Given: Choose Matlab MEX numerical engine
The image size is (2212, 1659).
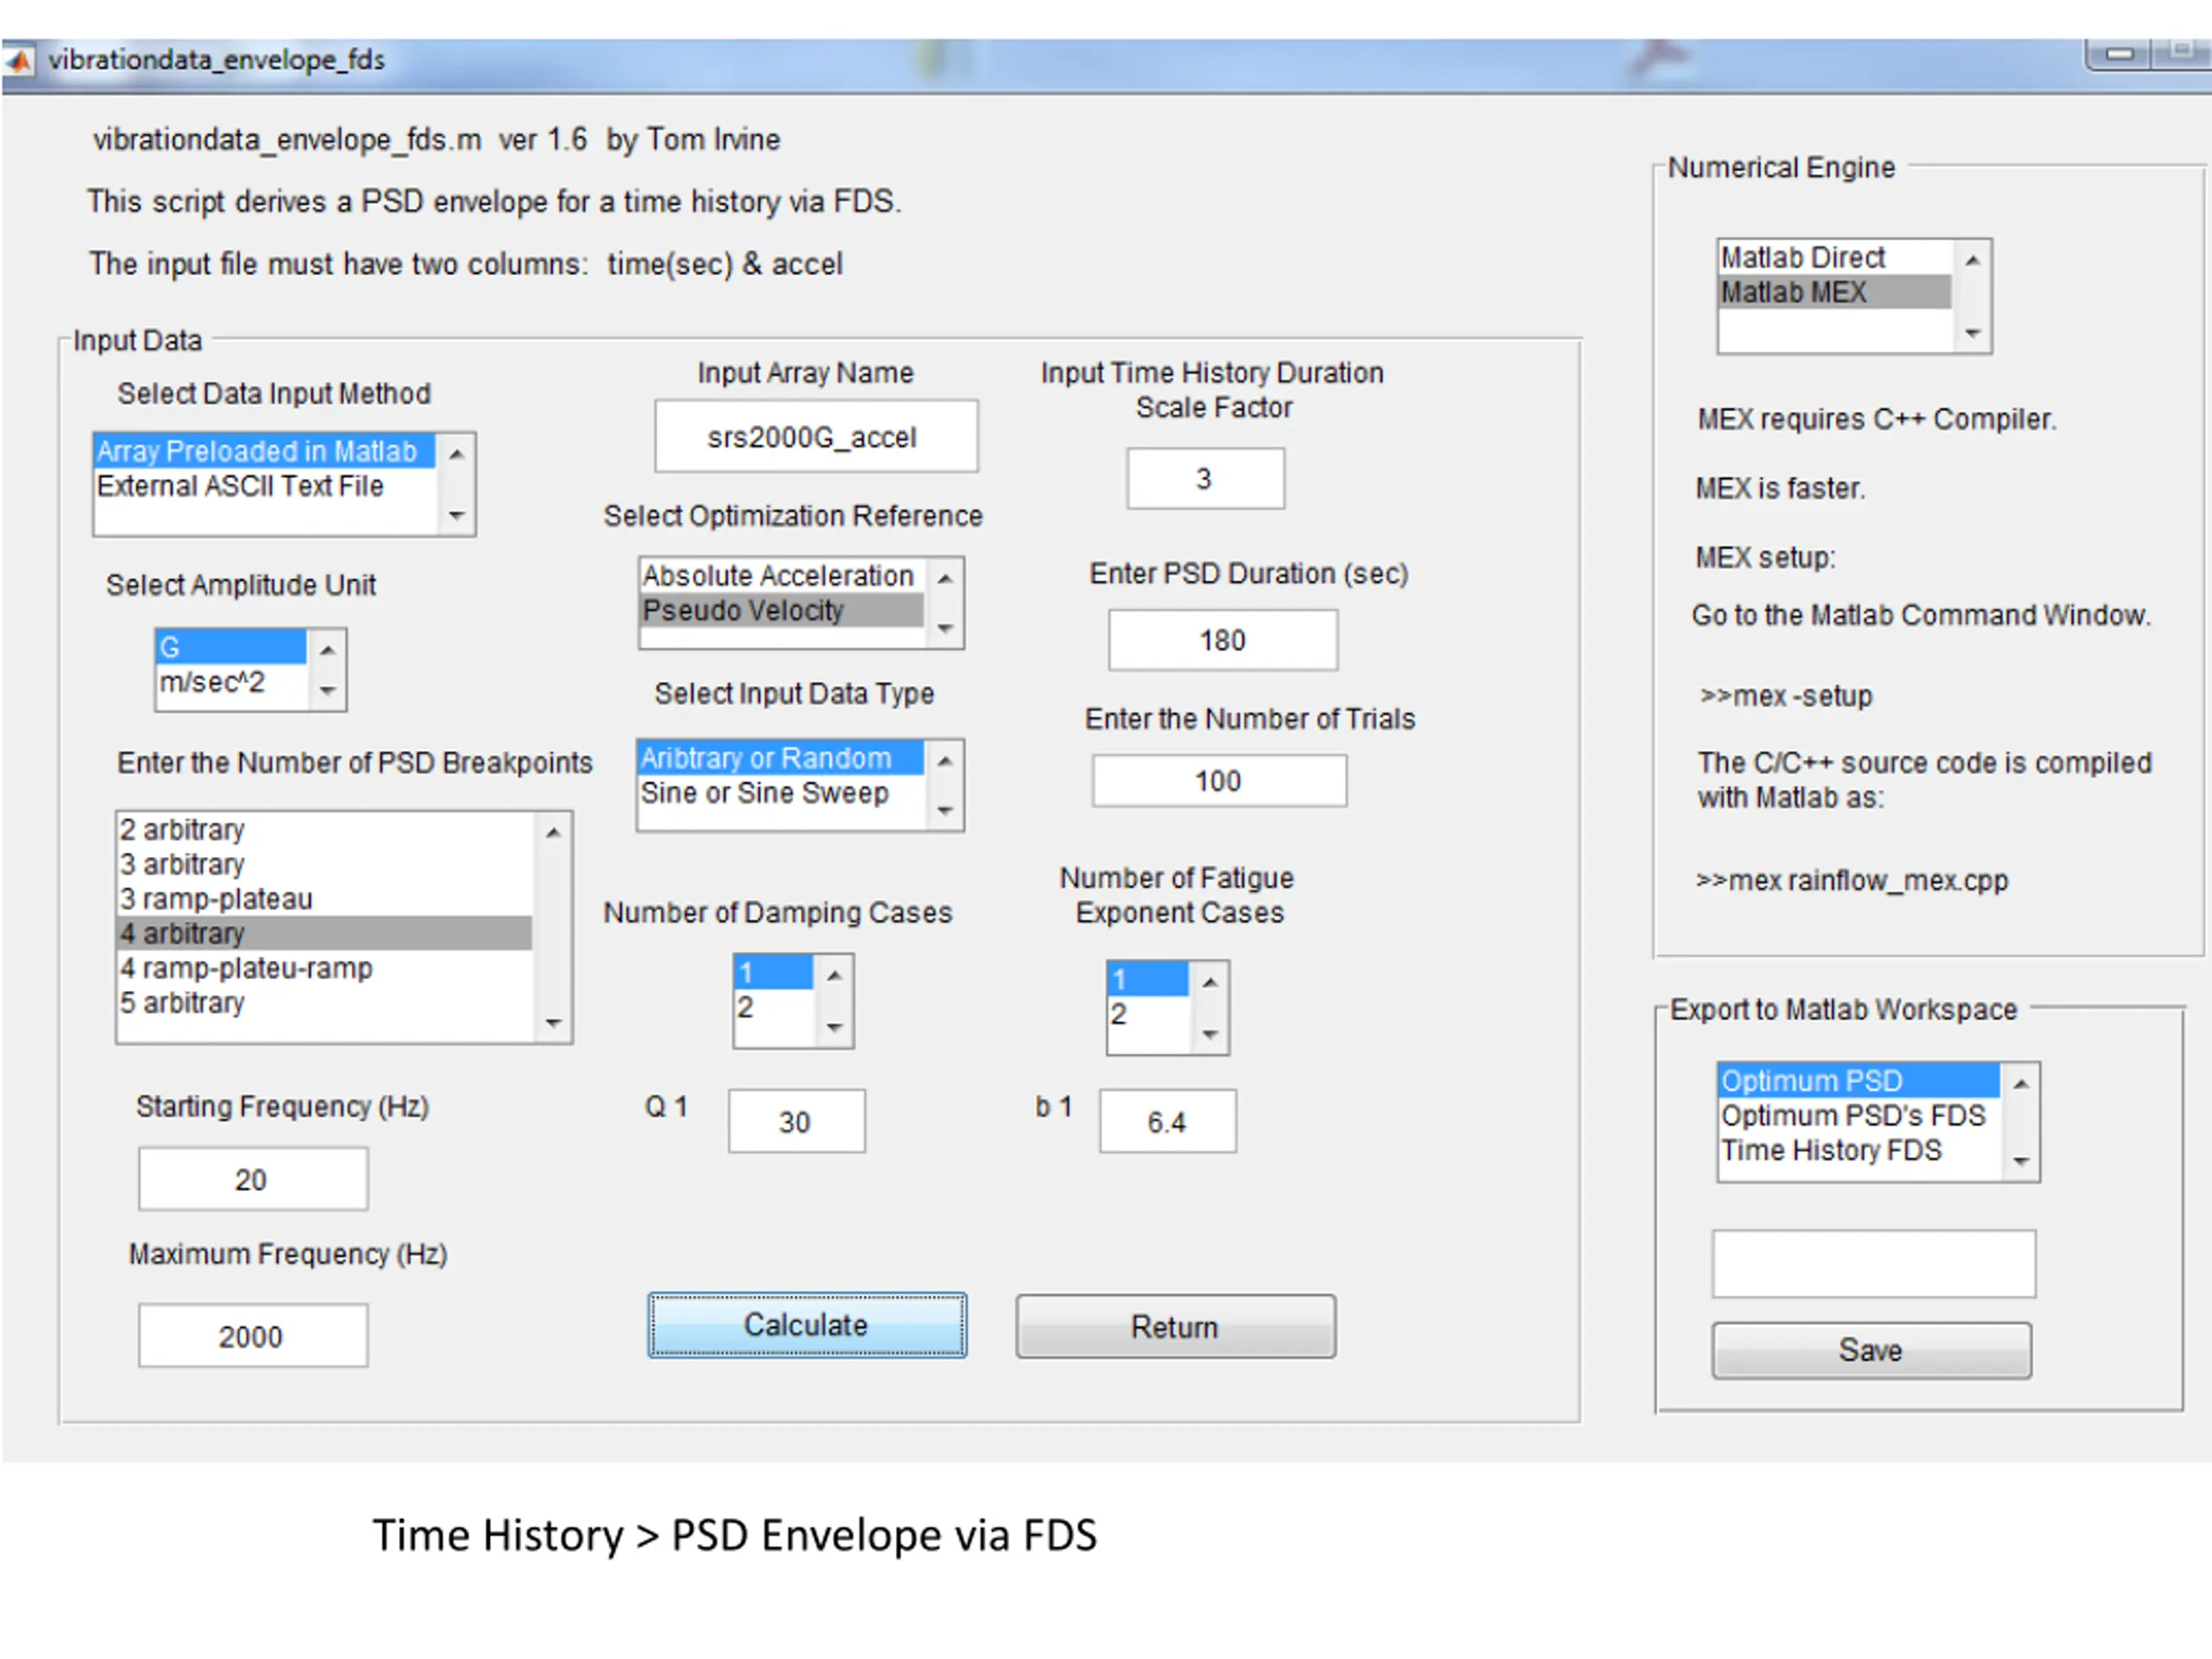Looking at the screenshot, I should tap(1835, 292).
